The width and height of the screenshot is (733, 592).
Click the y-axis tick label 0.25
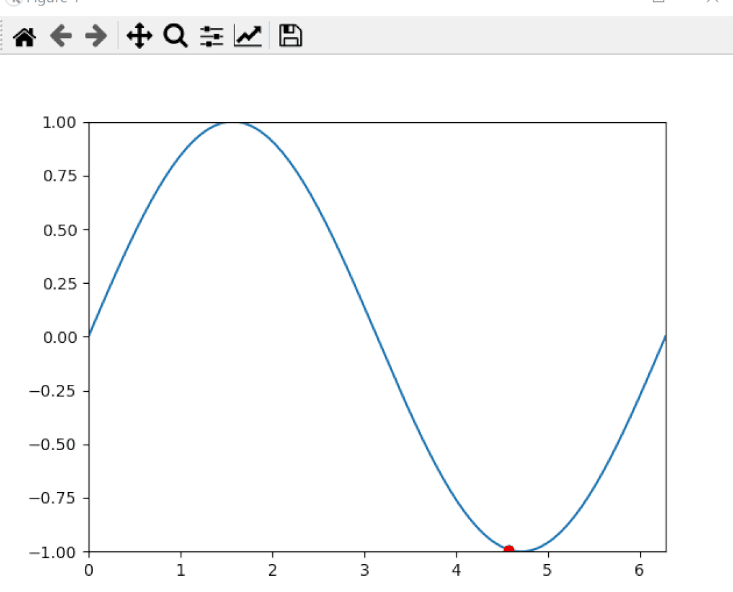click(x=61, y=283)
